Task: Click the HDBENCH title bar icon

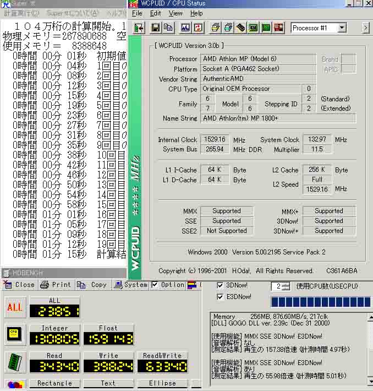Action: (x=7, y=273)
